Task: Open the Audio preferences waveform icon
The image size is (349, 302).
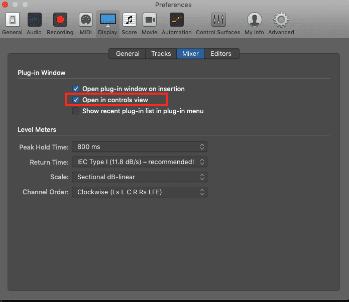Action: pyautogui.click(x=34, y=20)
